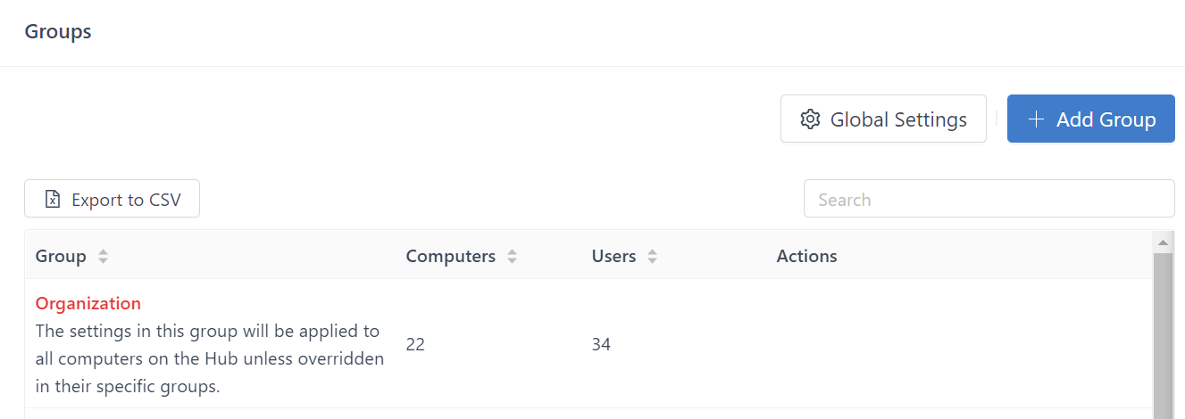Open Global Settings

point(883,119)
